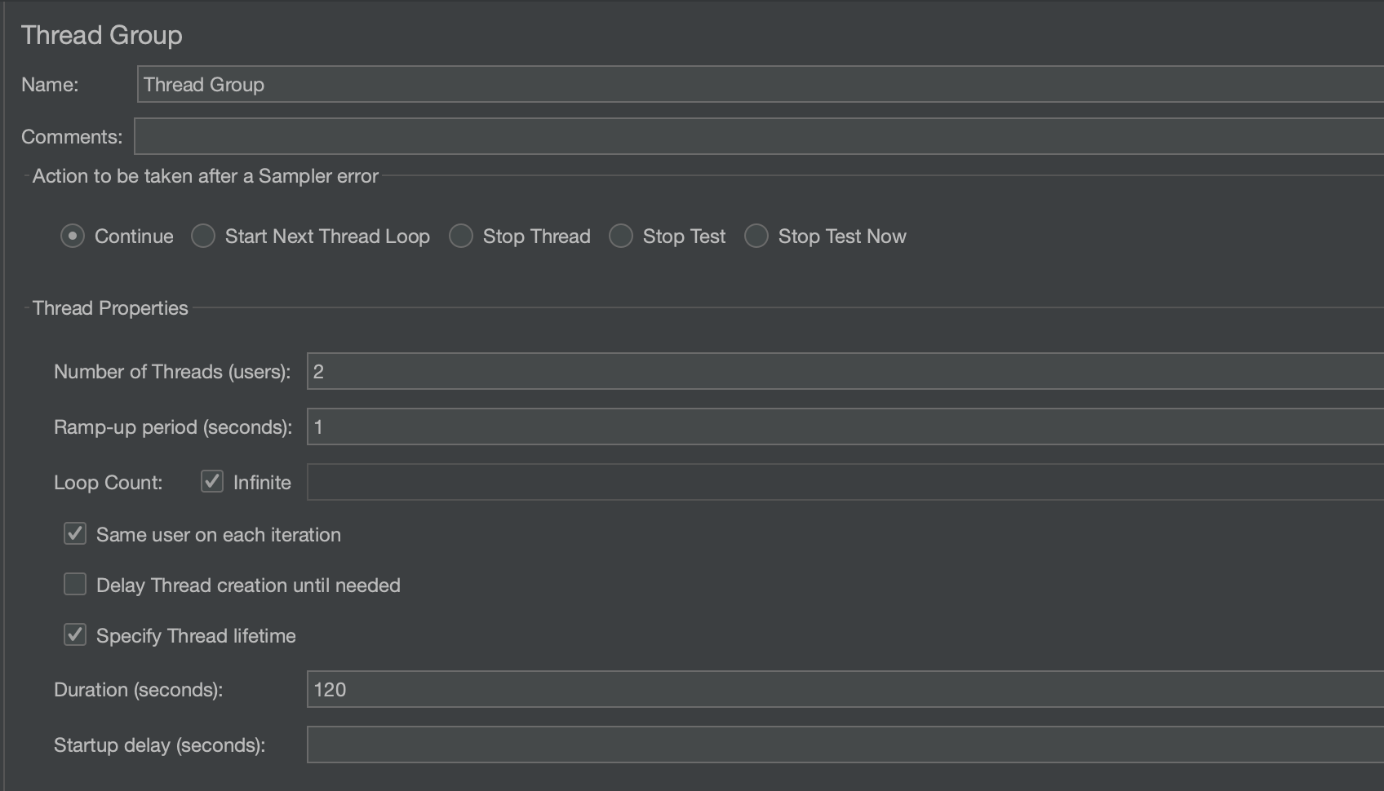Image resolution: width=1384 pixels, height=791 pixels.
Task: Focus the Duration seconds field
Action: coord(845,690)
